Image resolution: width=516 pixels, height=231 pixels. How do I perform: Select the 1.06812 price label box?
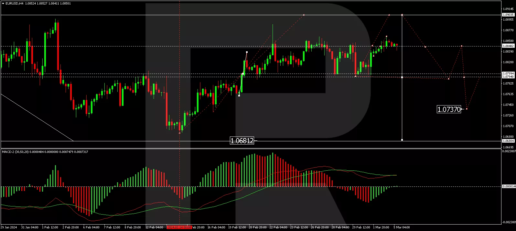pos(242,141)
